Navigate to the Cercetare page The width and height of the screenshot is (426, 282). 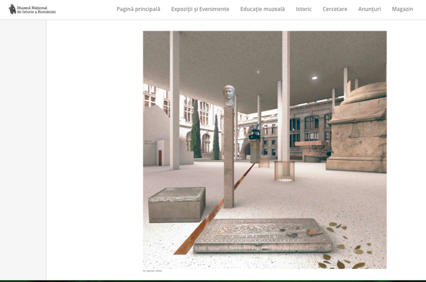click(335, 9)
